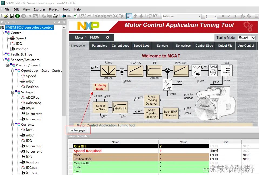Click the printer icon to print
The image size is (259, 175).
pyautogui.click(x=55, y=16)
